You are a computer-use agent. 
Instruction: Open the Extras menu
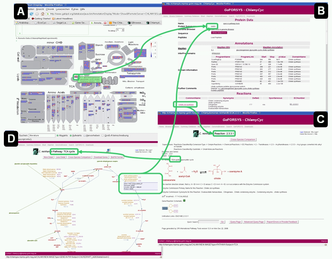(x=75, y=9)
